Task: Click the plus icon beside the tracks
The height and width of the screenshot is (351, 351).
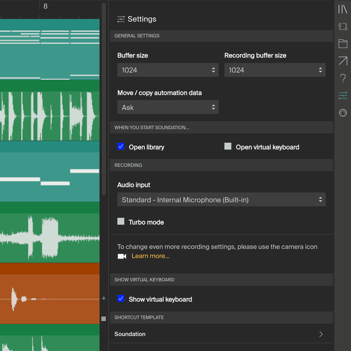Action: pos(103,298)
